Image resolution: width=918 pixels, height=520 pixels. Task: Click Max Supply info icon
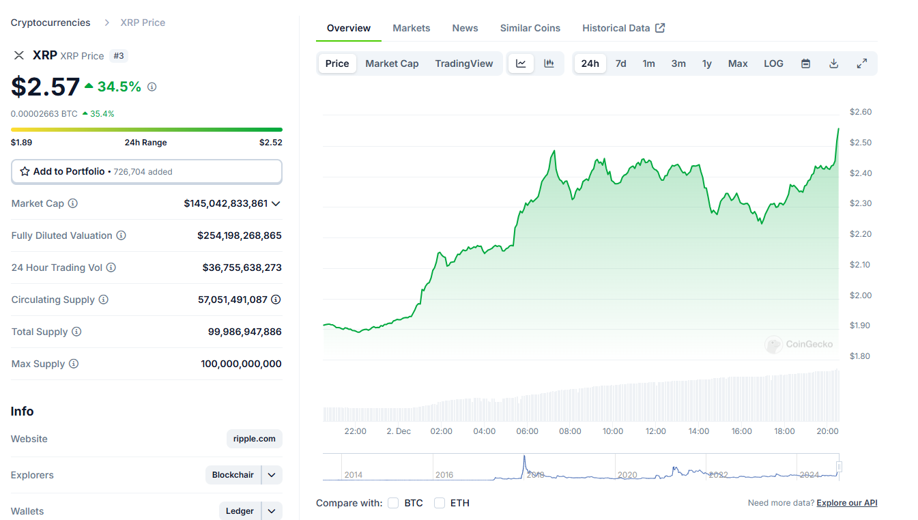point(74,364)
